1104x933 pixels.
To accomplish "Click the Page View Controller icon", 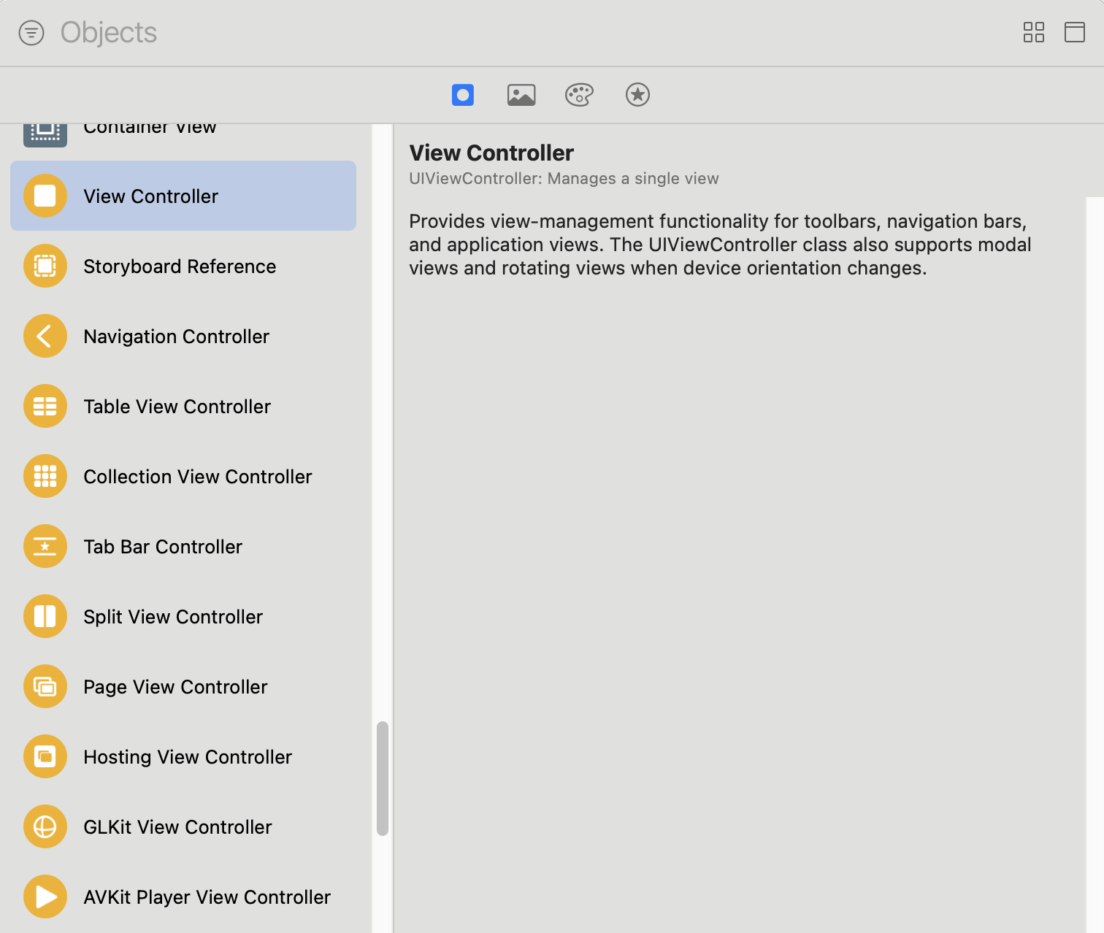I will click(x=45, y=686).
